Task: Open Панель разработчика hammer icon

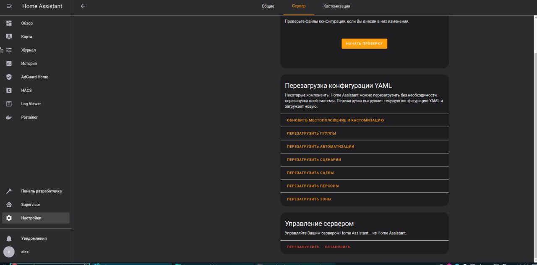Action: 9,191
